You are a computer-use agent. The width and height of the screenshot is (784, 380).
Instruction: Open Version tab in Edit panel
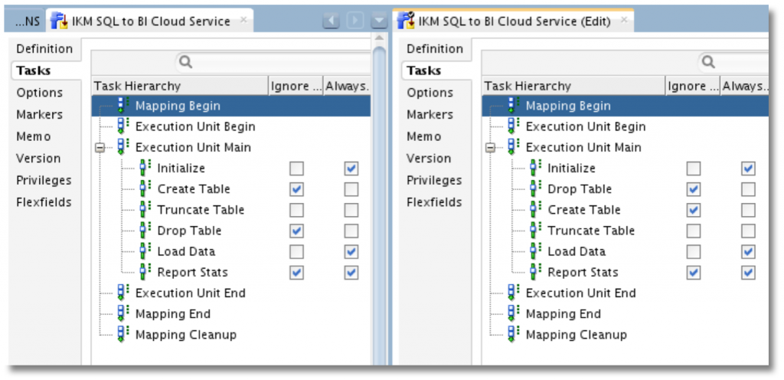tap(429, 159)
